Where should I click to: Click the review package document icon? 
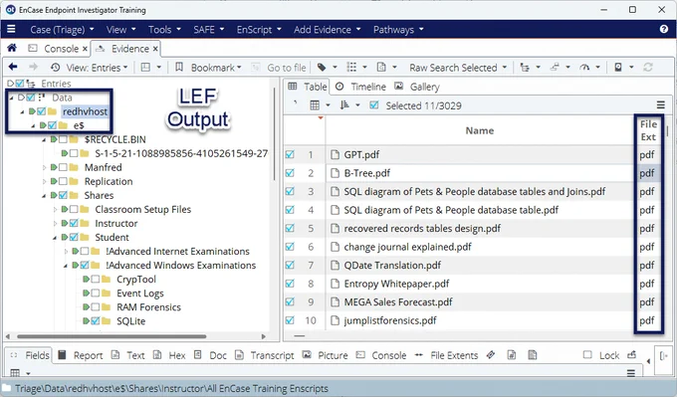point(380,68)
